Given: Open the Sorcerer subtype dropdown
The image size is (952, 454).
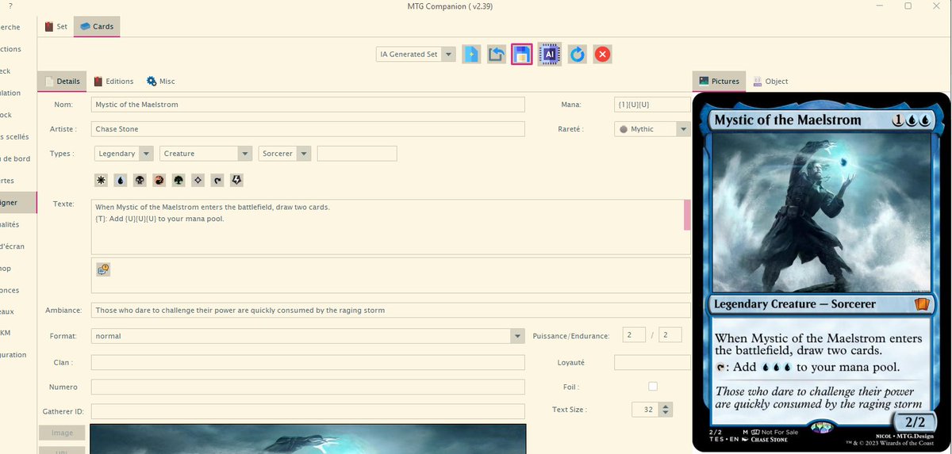Looking at the screenshot, I should tap(284, 154).
